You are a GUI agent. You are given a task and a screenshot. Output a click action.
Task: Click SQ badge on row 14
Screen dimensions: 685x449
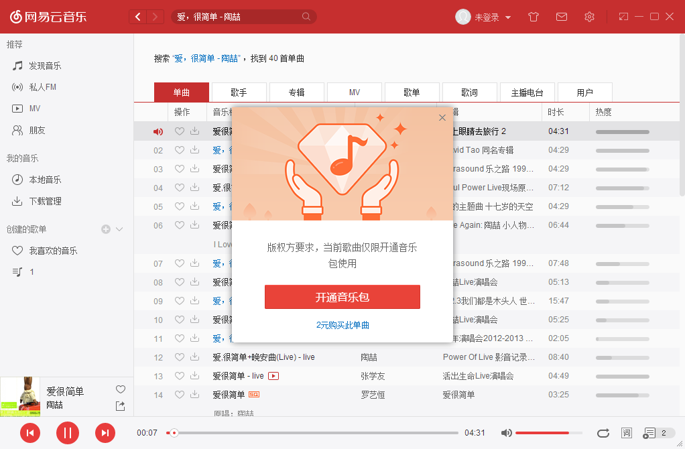pyautogui.click(x=254, y=395)
